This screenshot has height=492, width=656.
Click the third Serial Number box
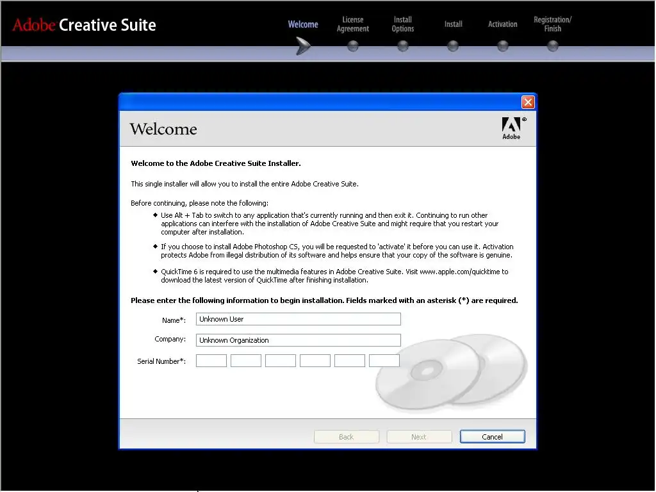pyautogui.click(x=281, y=361)
